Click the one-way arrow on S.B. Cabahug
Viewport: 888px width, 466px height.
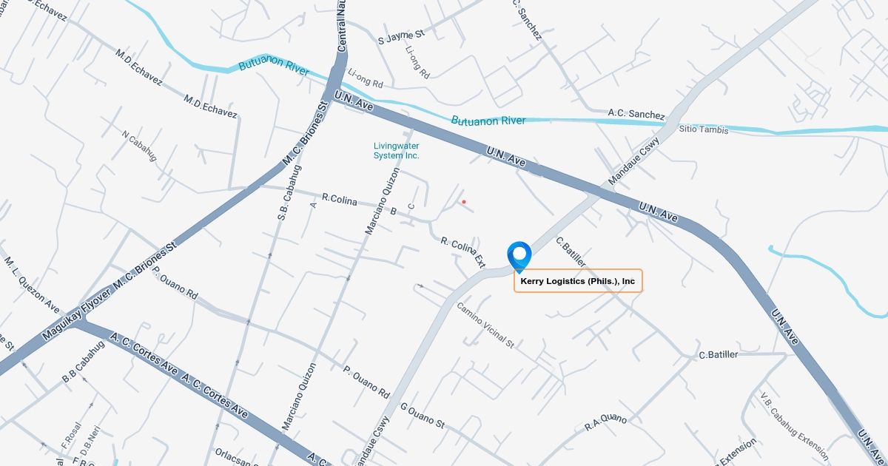point(269,255)
